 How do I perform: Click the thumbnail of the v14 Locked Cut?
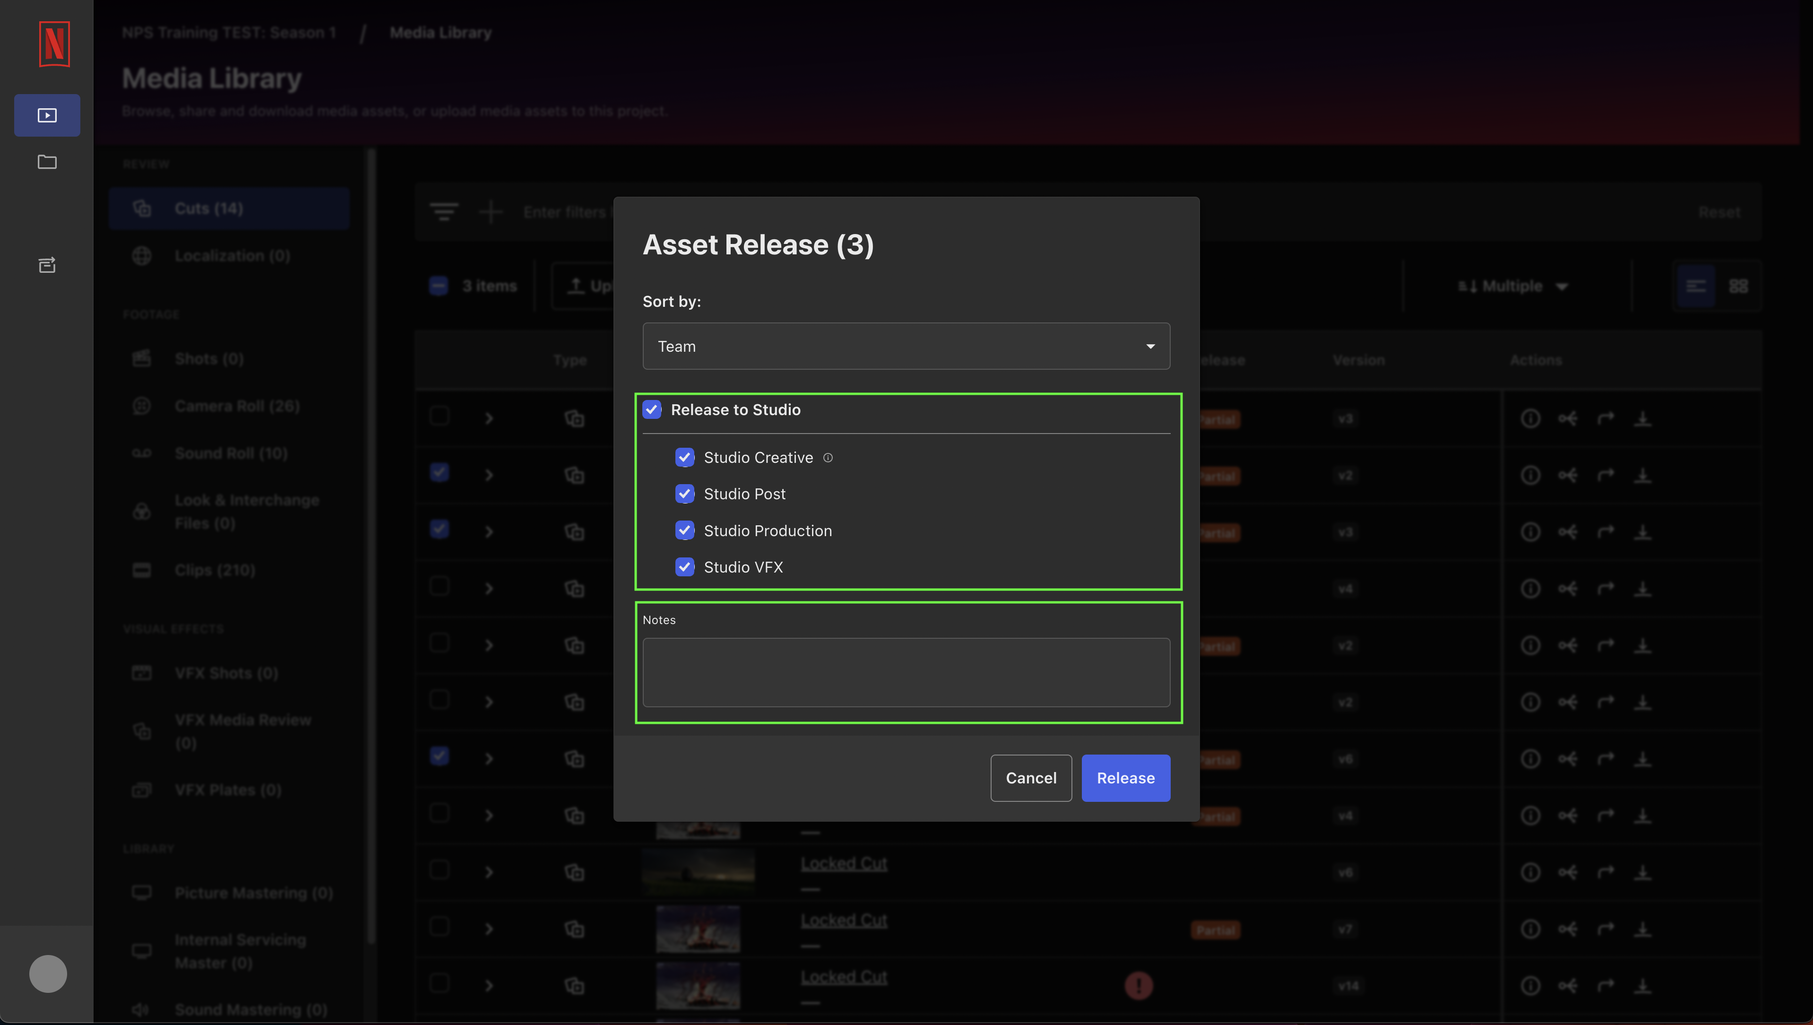[x=698, y=986]
